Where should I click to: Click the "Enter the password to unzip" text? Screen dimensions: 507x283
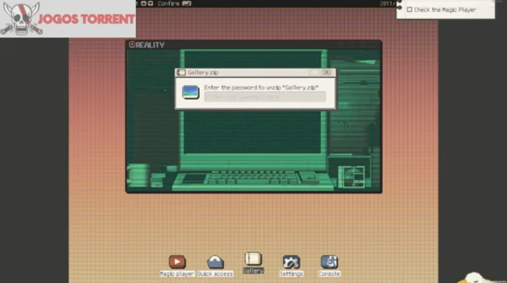point(261,87)
